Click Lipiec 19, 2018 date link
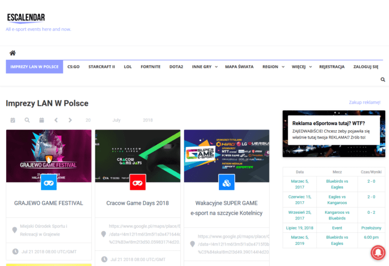This screenshot has height=266, width=389. click(x=300, y=228)
